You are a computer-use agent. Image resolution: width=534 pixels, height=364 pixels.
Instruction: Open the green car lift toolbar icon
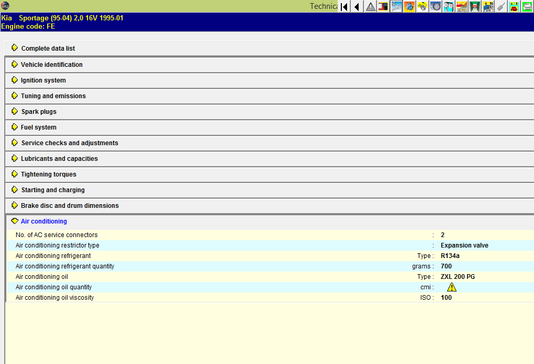coord(475,6)
